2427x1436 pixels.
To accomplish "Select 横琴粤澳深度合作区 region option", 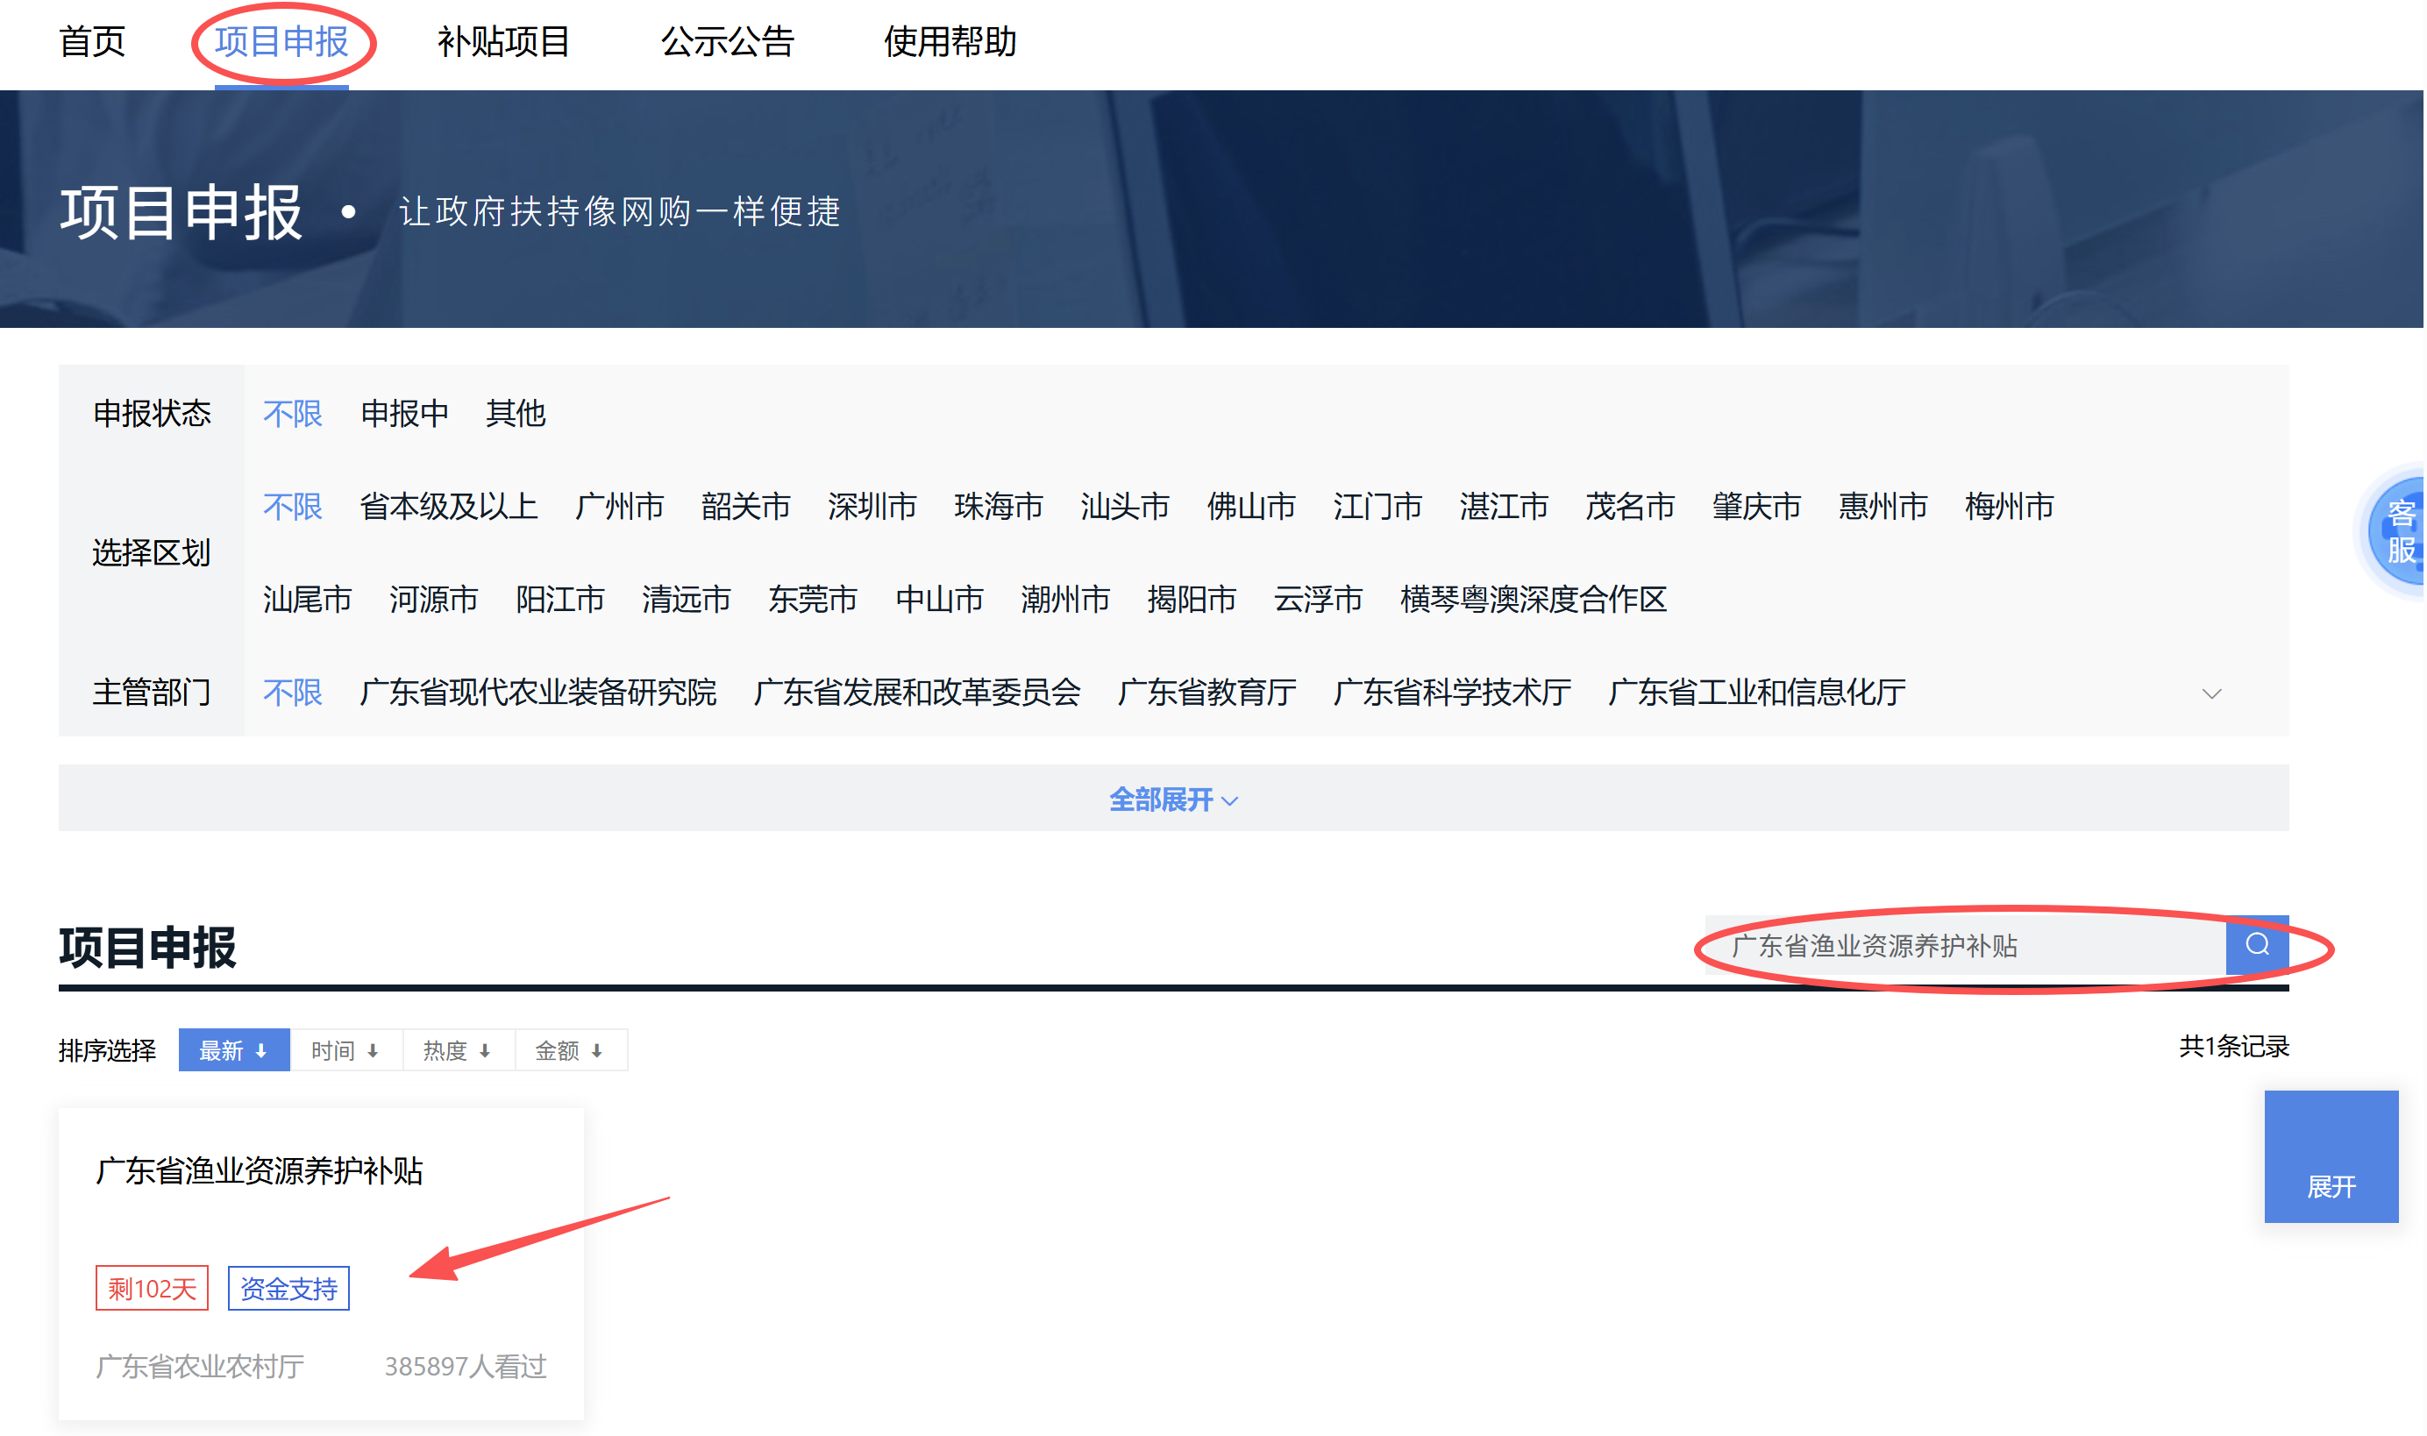I will point(1533,599).
